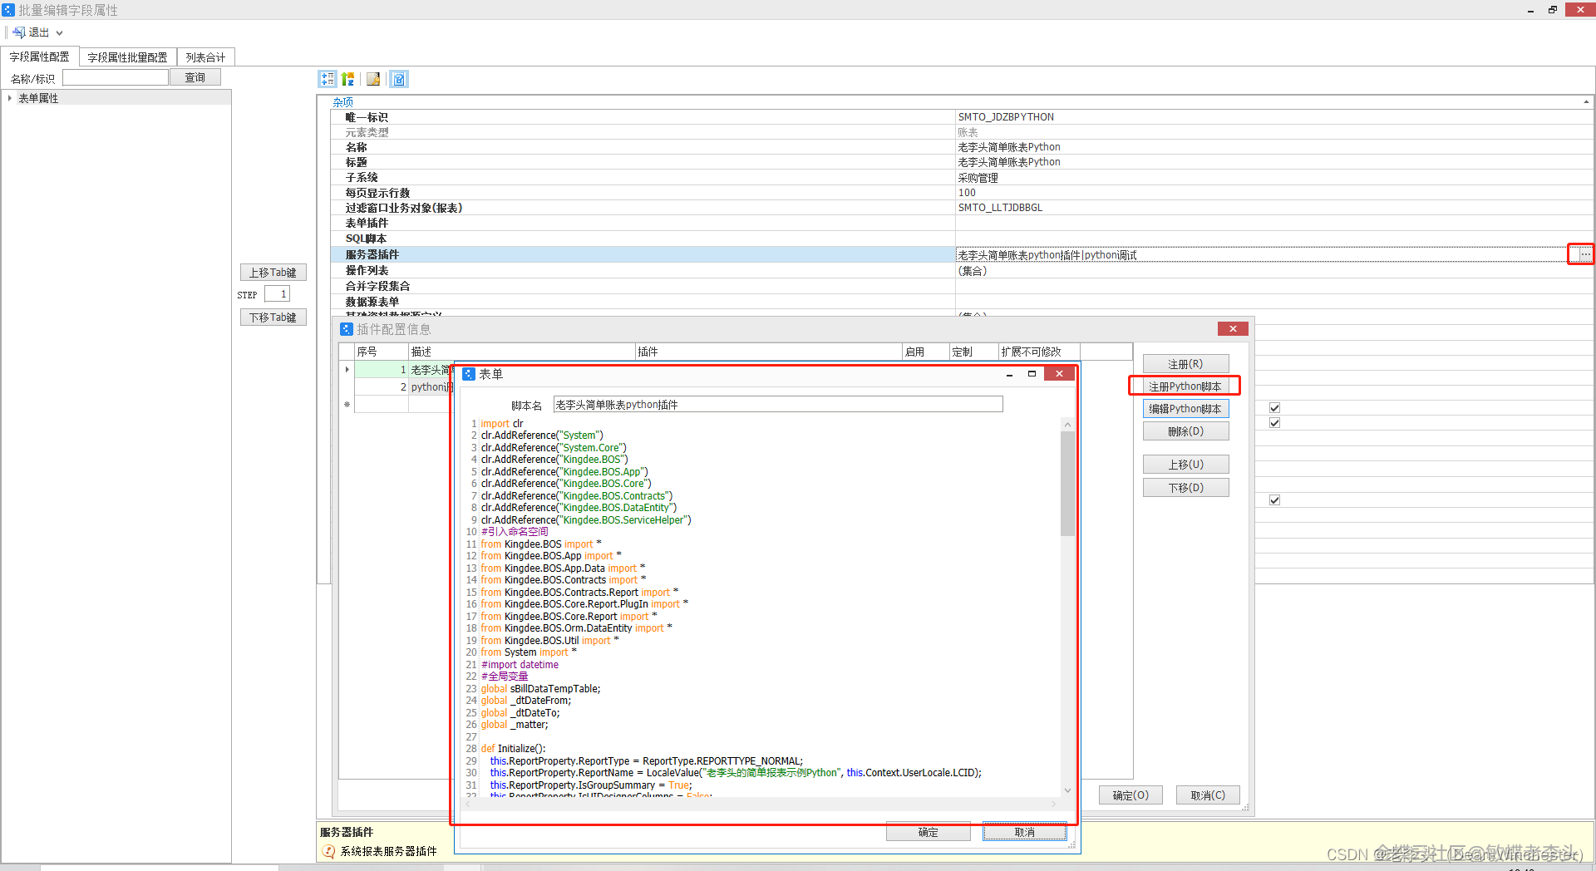Toggle the first checkbox right of 编辑Python脚本
Viewport: 1596px width, 871px height.
point(1274,408)
